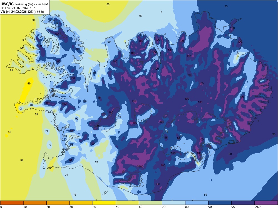This screenshot has width=278, height=209.
Task: Click the 0–10 dark orange legend swatch
Action: [12, 203]
